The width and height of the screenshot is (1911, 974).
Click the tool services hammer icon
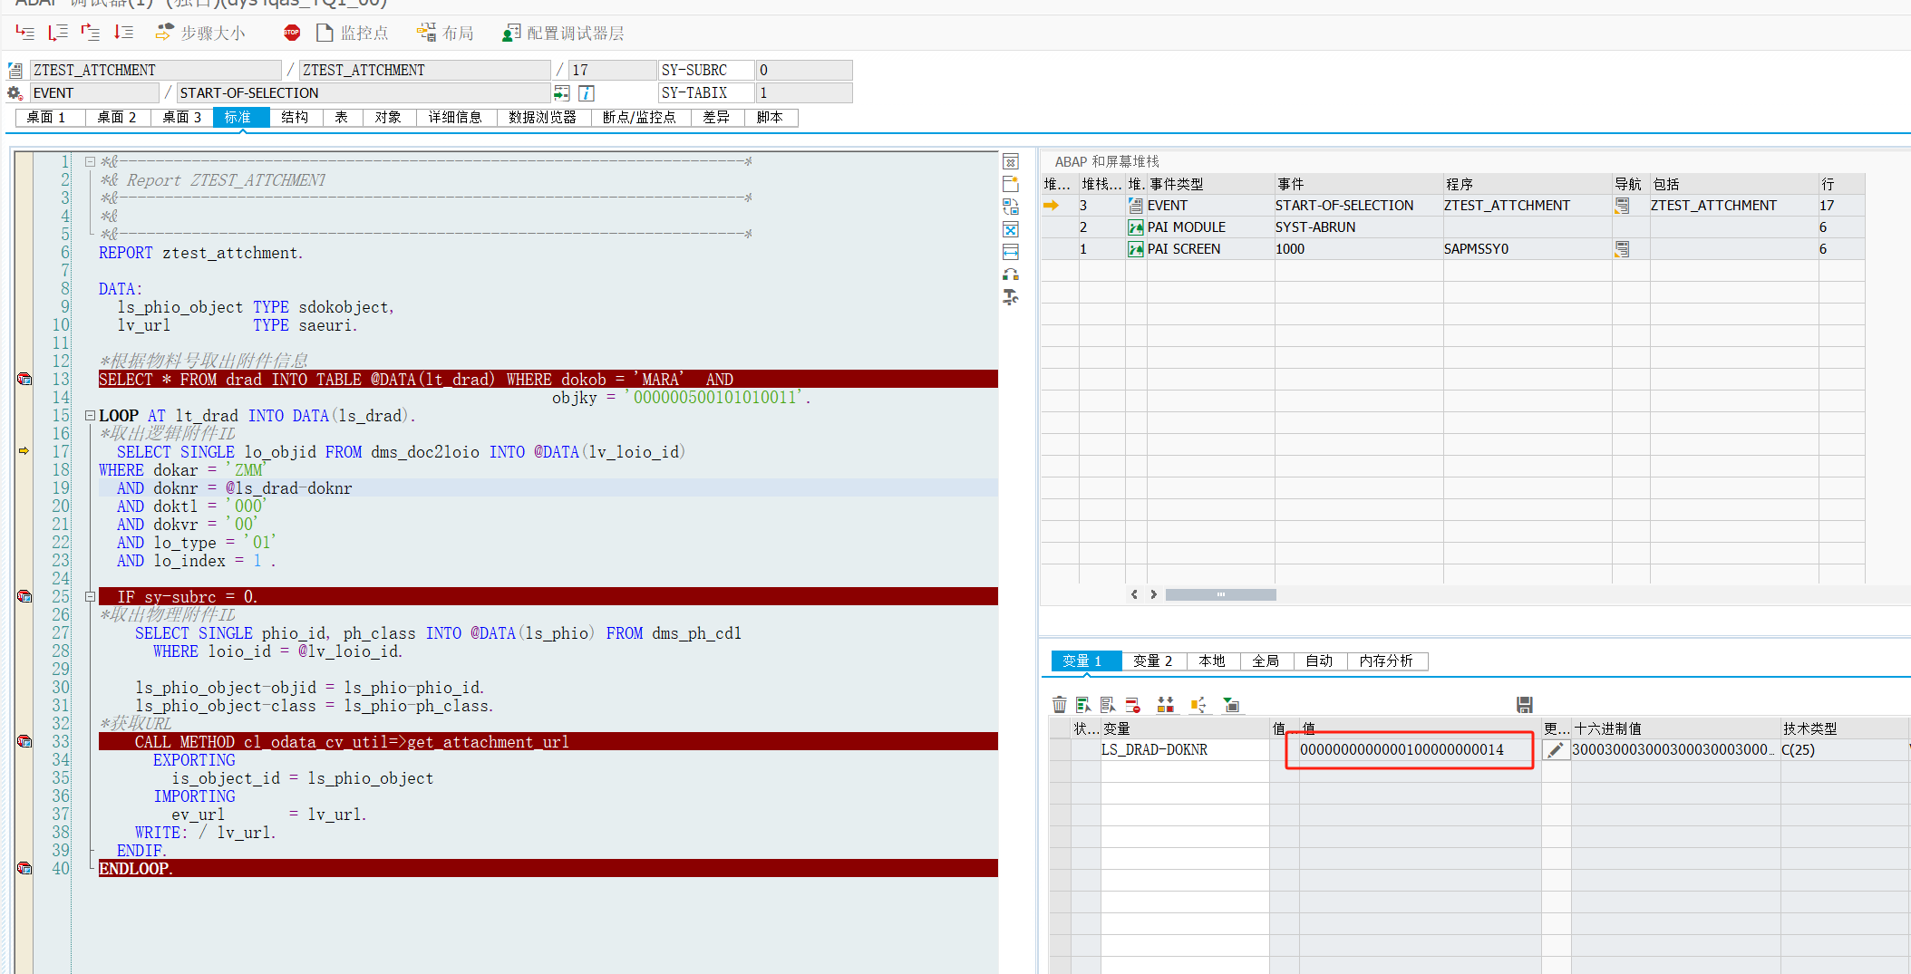click(x=1011, y=297)
